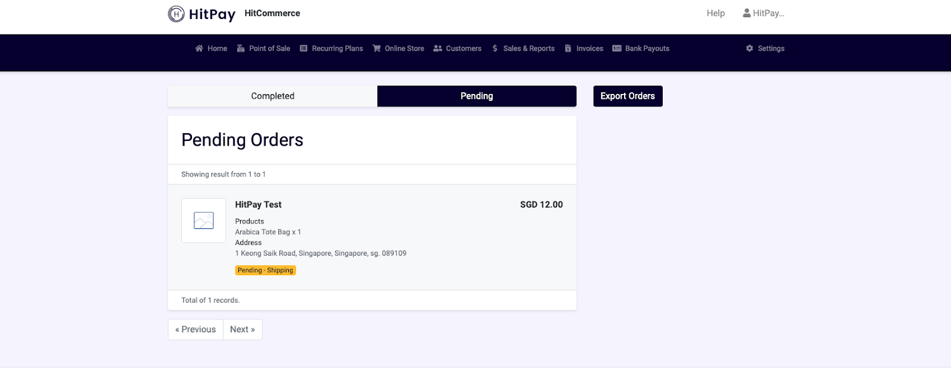Click the Online Store cart icon

tap(377, 49)
